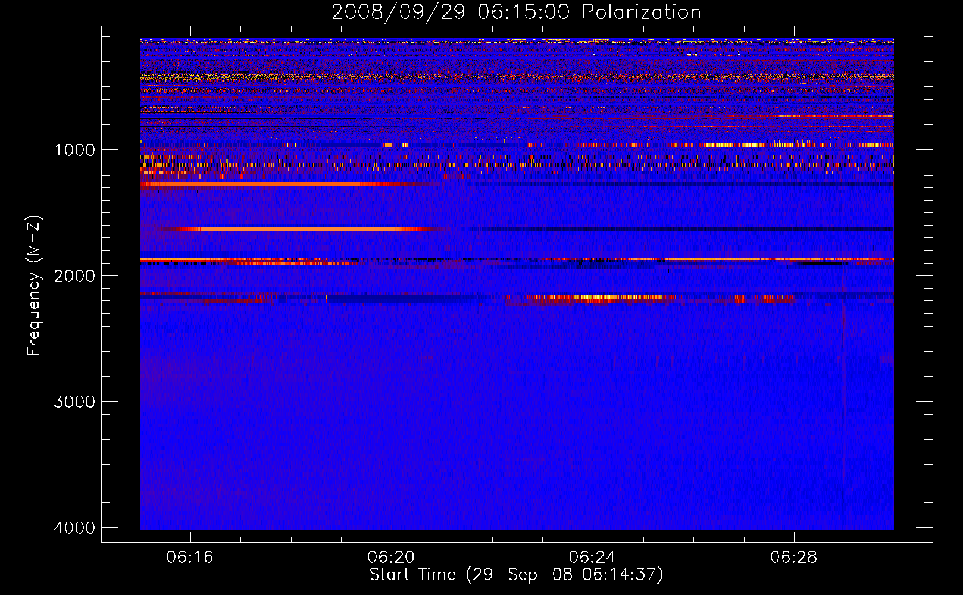Screen dimensions: 963x595
Task: Click the plot title '2008/09/29 06:15:00 Polarization'
Action: pyautogui.click(x=516, y=12)
